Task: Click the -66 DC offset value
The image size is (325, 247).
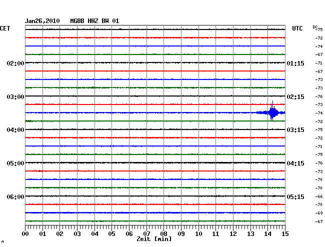Action: (319, 196)
